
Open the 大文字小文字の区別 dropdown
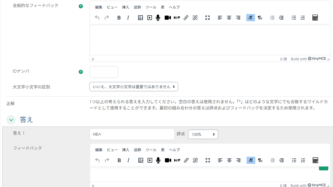click(x=133, y=86)
